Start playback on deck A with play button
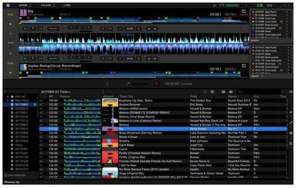Screen dimensions: 296x188 pos(10,24)
